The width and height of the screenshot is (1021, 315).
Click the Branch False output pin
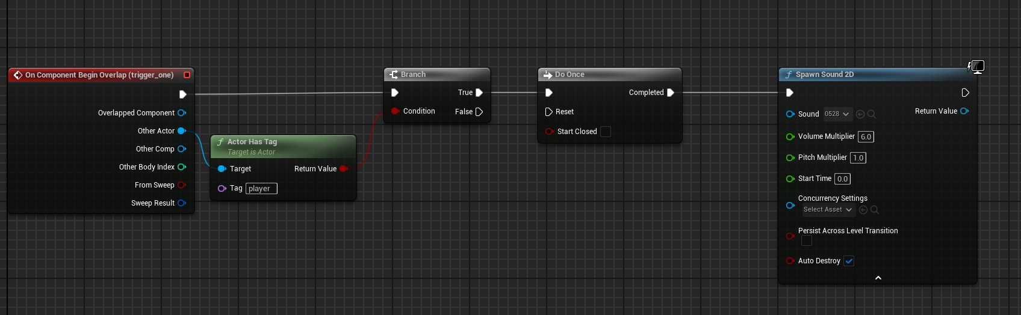click(x=479, y=112)
